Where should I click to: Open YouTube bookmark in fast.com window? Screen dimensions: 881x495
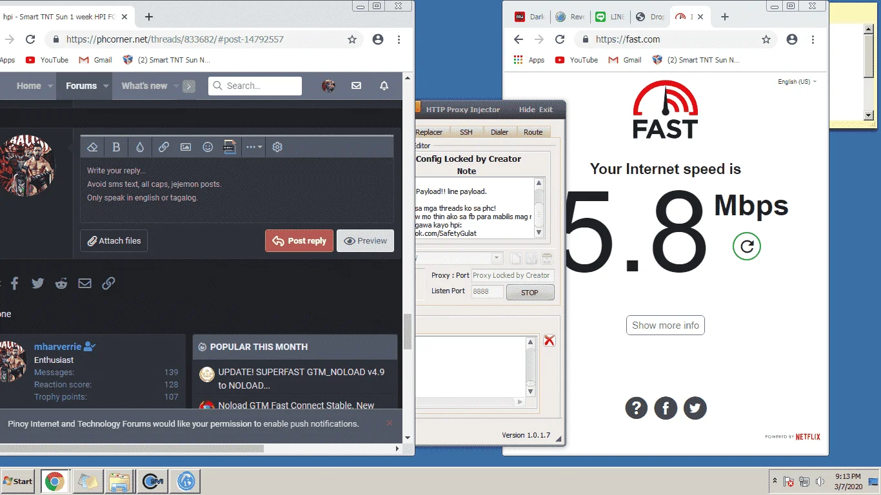(576, 60)
